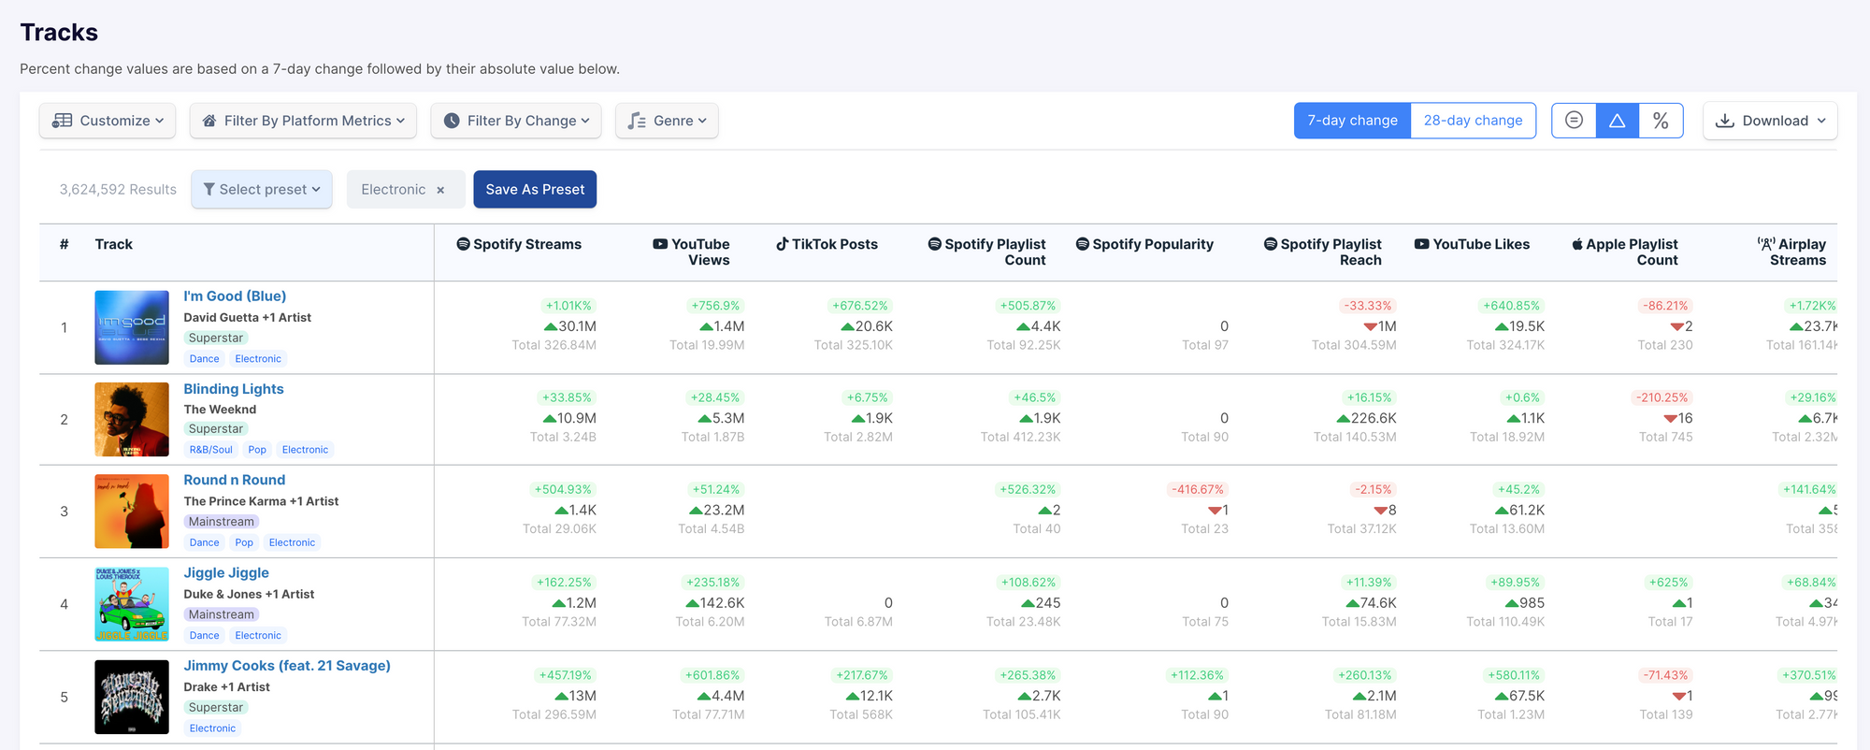Sort by Spotify Streams column header
The height and width of the screenshot is (750, 1870).
pyautogui.click(x=519, y=244)
